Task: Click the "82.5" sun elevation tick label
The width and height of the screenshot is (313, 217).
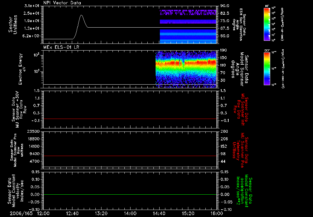Action: [225, 13]
